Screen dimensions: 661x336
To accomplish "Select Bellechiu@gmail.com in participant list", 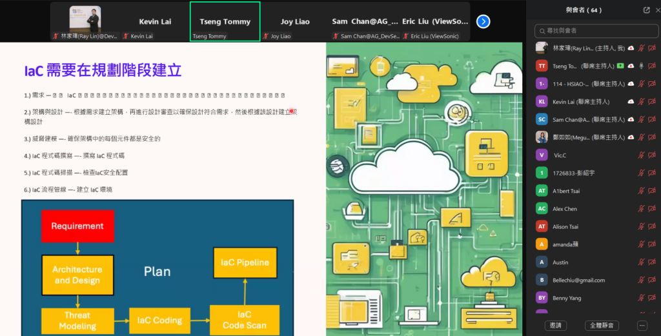I will pyautogui.click(x=578, y=280).
